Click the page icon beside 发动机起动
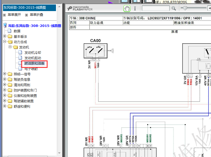211x157 pixels. (x=20, y=58)
